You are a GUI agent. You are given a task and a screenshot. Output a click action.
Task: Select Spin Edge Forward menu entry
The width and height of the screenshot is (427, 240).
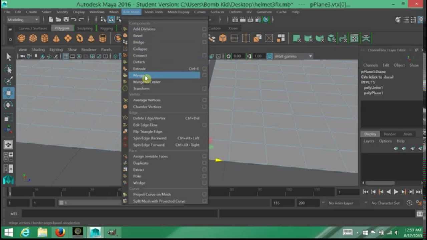149,145
